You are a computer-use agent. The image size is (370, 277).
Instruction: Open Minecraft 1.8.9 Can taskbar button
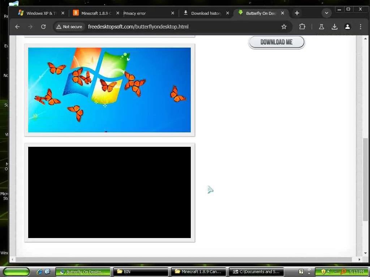[198, 272]
